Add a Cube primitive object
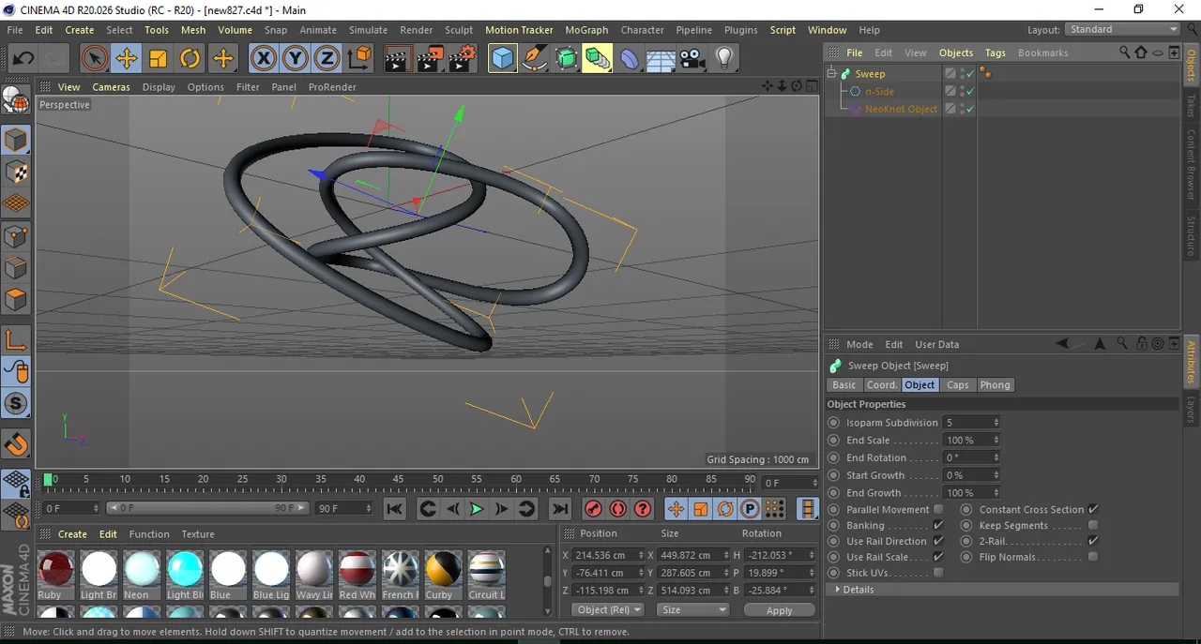The width and height of the screenshot is (1201, 644). coord(503,59)
